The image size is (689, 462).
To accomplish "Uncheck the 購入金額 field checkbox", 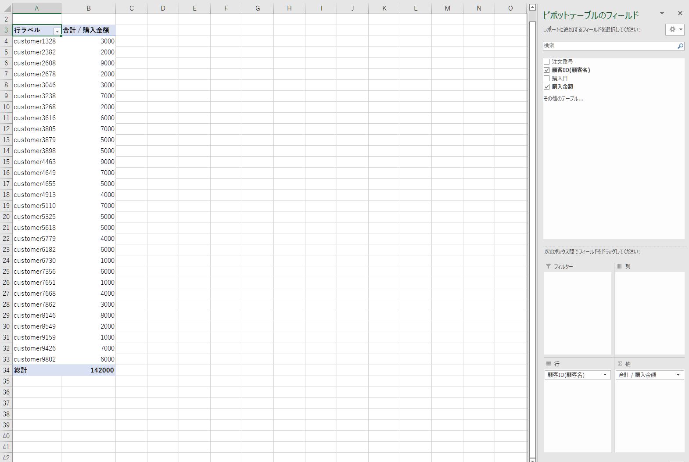I will point(546,87).
